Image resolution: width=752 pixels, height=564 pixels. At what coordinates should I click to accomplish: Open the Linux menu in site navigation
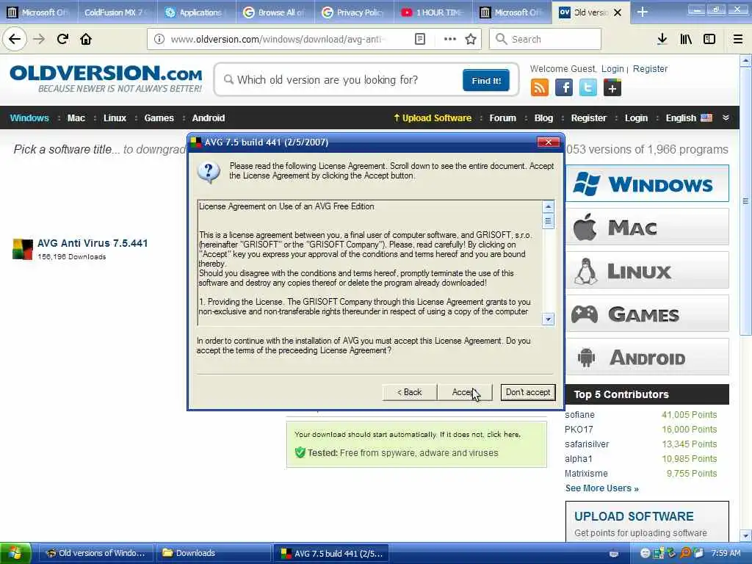[115, 118]
